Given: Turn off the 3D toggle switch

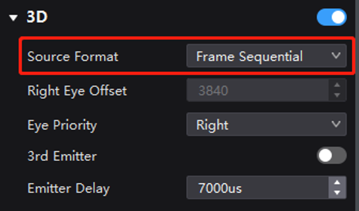Looking at the screenshot, I should tap(332, 17).
